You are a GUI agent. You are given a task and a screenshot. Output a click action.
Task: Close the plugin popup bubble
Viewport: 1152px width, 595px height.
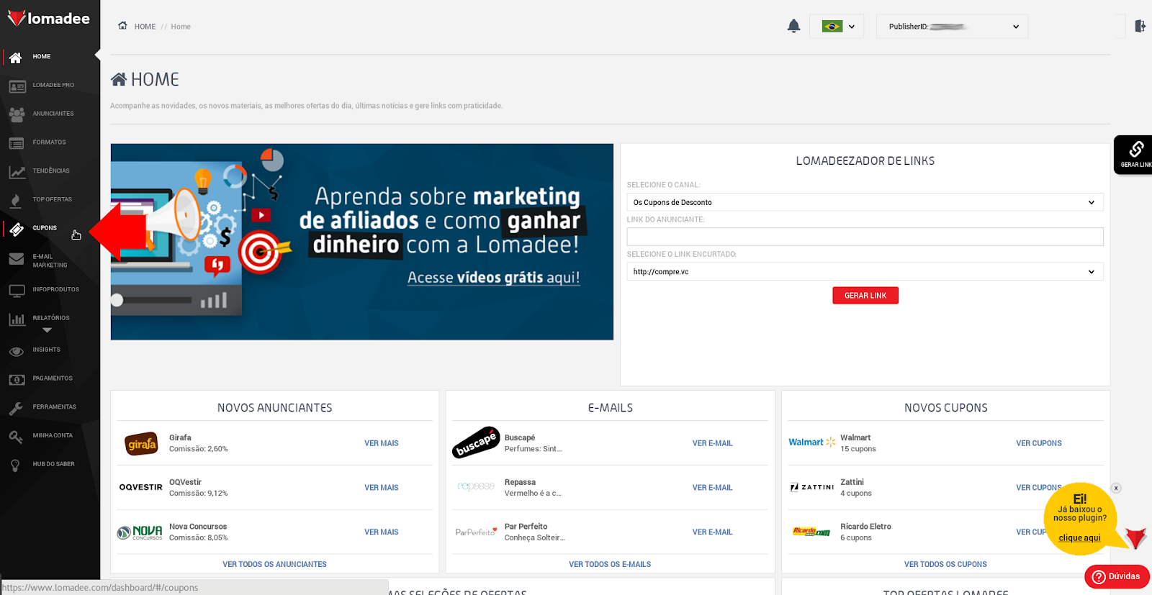[1116, 488]
